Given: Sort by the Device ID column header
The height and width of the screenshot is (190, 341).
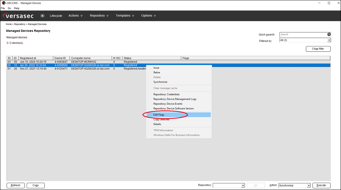Looking at the screenshot, I should [x=61, y=58].
